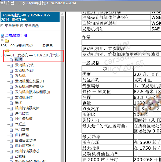The height and width of the screenshot is (162, 161).
Task: Open the 曲轴后密封件 page
Action: [x=25, y=140]
